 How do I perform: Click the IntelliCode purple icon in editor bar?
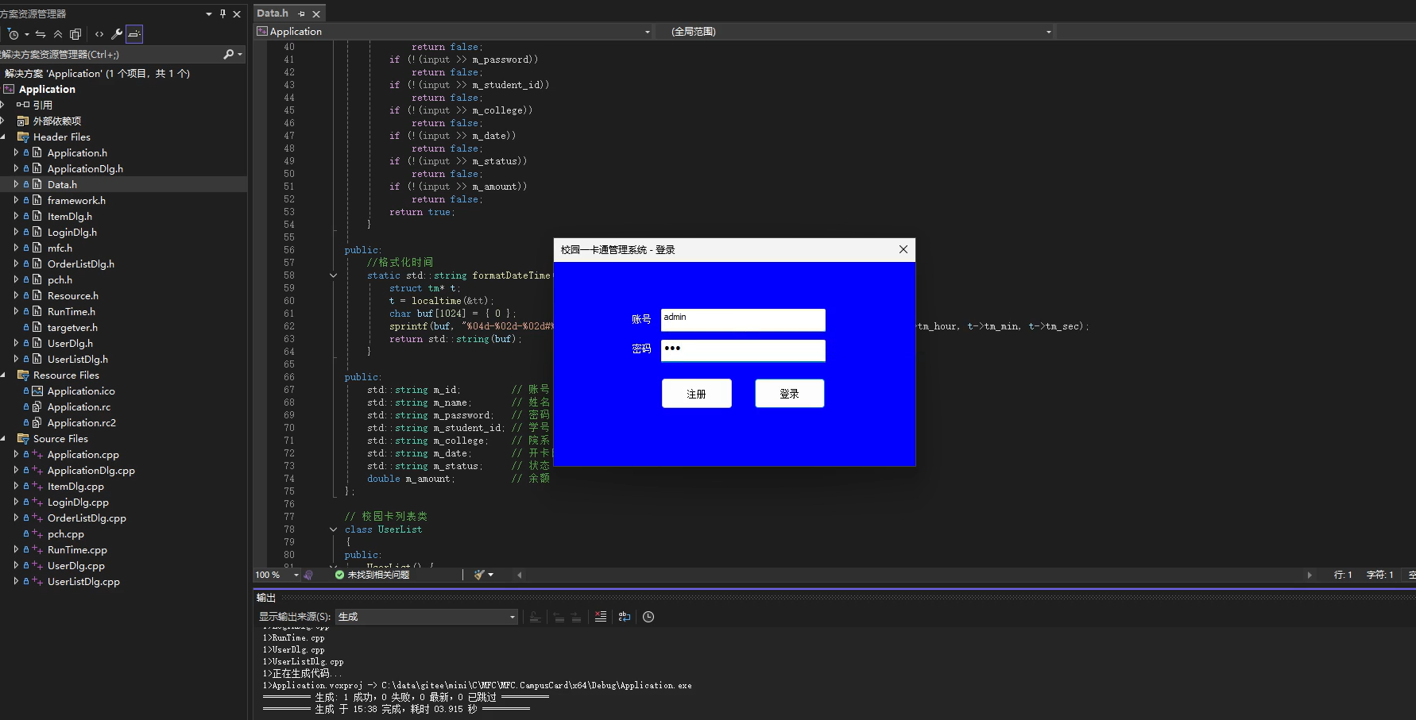(308, 575)
